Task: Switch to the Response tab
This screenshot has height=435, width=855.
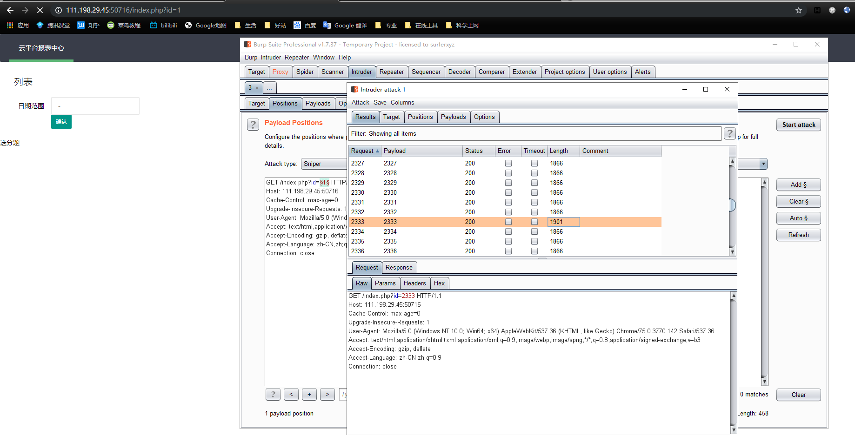Action: pyautogui.click(x=399, y=267)
